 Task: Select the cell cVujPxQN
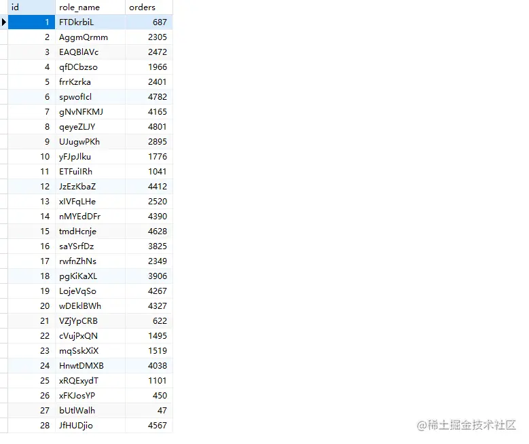pyautogui.click(x=90, y=335)
